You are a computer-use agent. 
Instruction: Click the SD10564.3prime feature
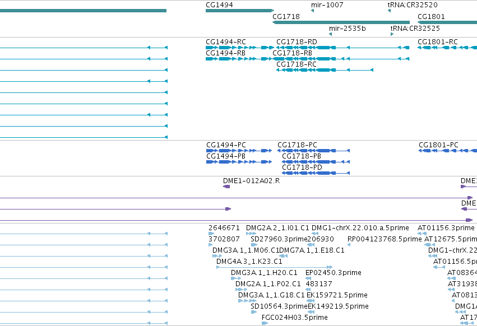click(254, 313)
